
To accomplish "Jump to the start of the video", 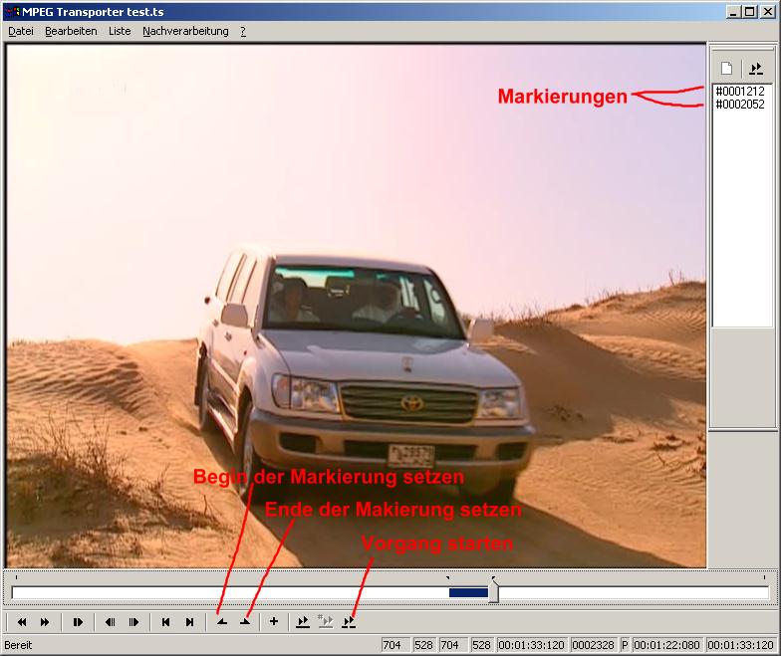I will [x=166, y=622].
